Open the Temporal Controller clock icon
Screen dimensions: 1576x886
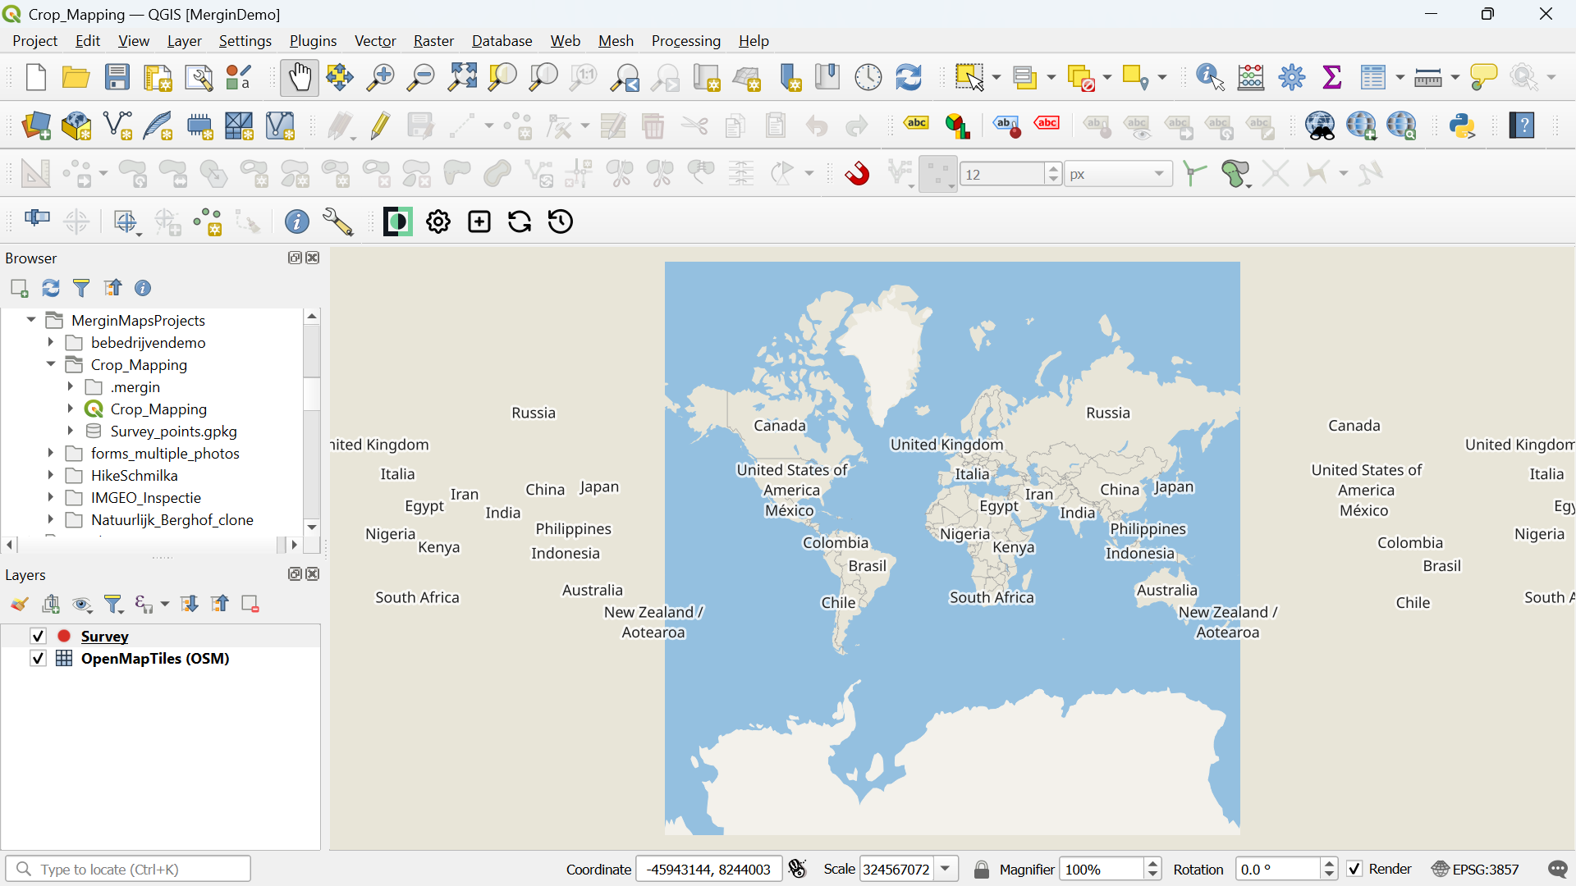868,78
